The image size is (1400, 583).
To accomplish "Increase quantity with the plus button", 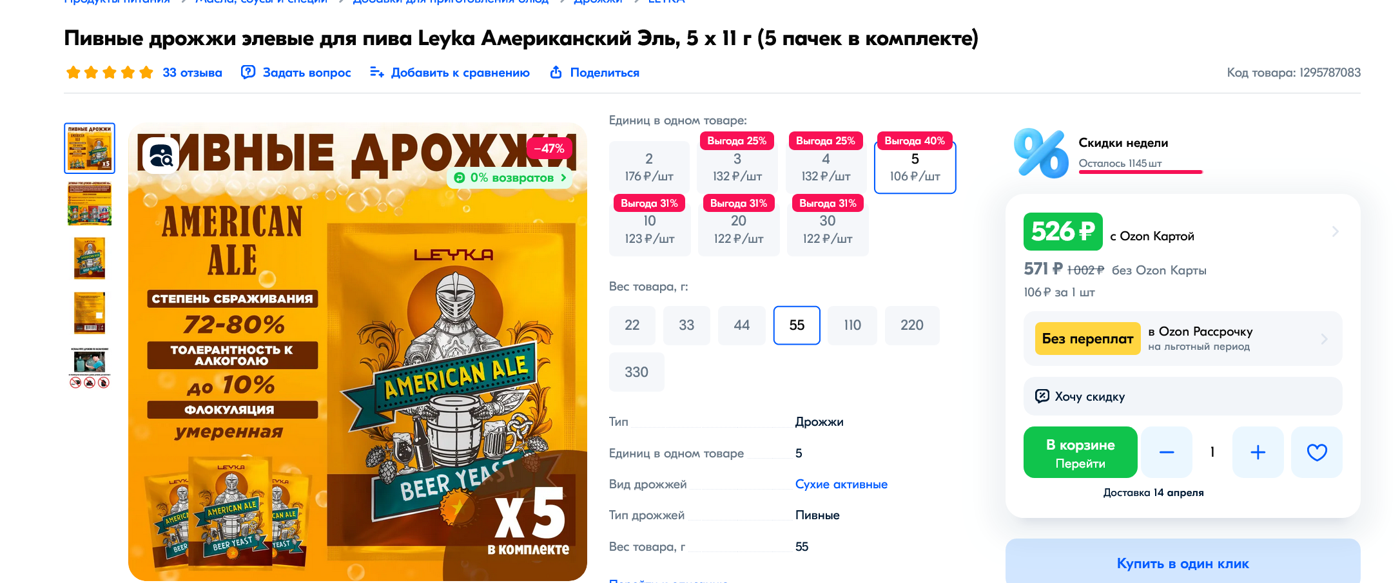I will point(1258,452).
